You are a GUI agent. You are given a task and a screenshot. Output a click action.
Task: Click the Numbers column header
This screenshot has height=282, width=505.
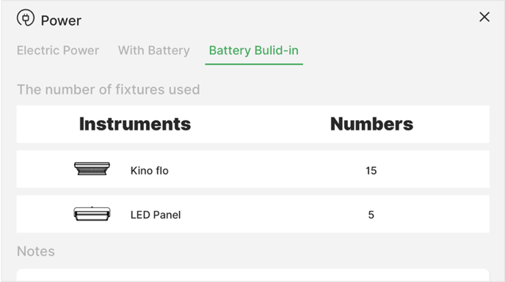[x=371, y=124]
